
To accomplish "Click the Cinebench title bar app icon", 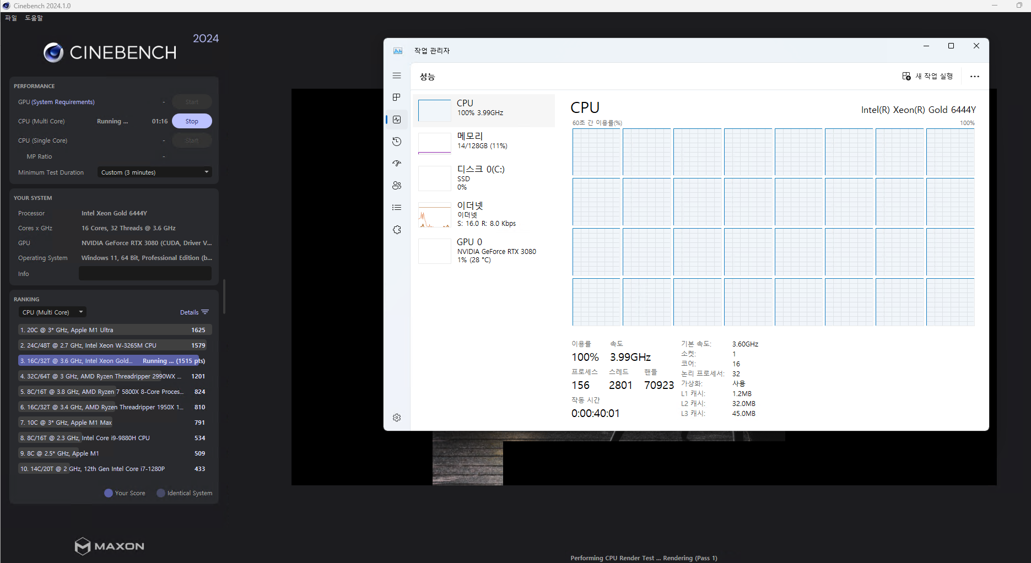I will coord(6,6).
